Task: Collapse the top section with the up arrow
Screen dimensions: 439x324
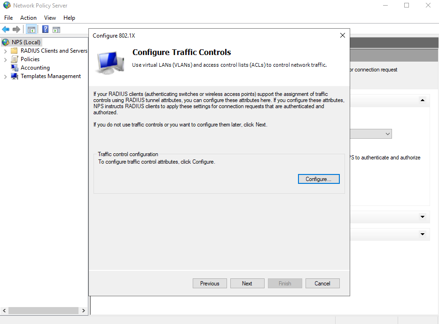Action: (x=423, y=100)
